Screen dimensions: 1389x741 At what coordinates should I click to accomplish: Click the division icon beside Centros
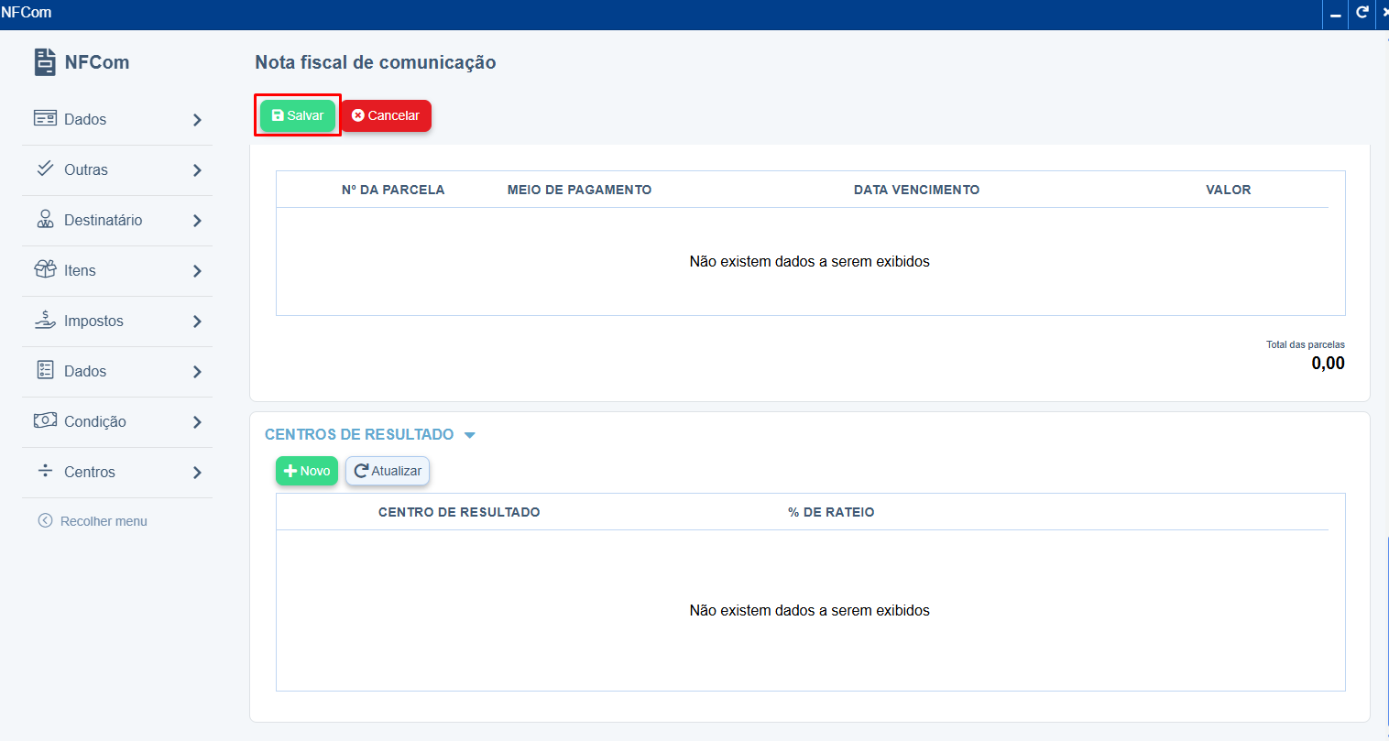(45, 471)
